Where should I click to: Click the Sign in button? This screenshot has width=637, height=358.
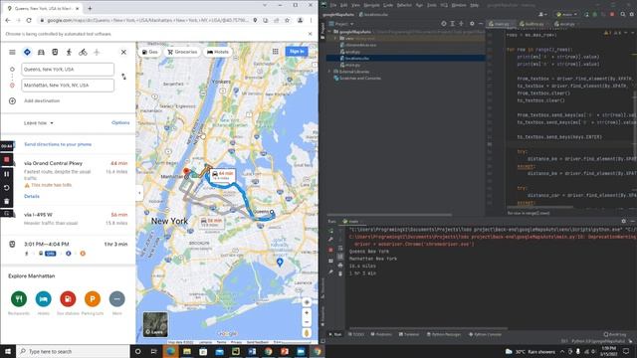pos(297,51)
